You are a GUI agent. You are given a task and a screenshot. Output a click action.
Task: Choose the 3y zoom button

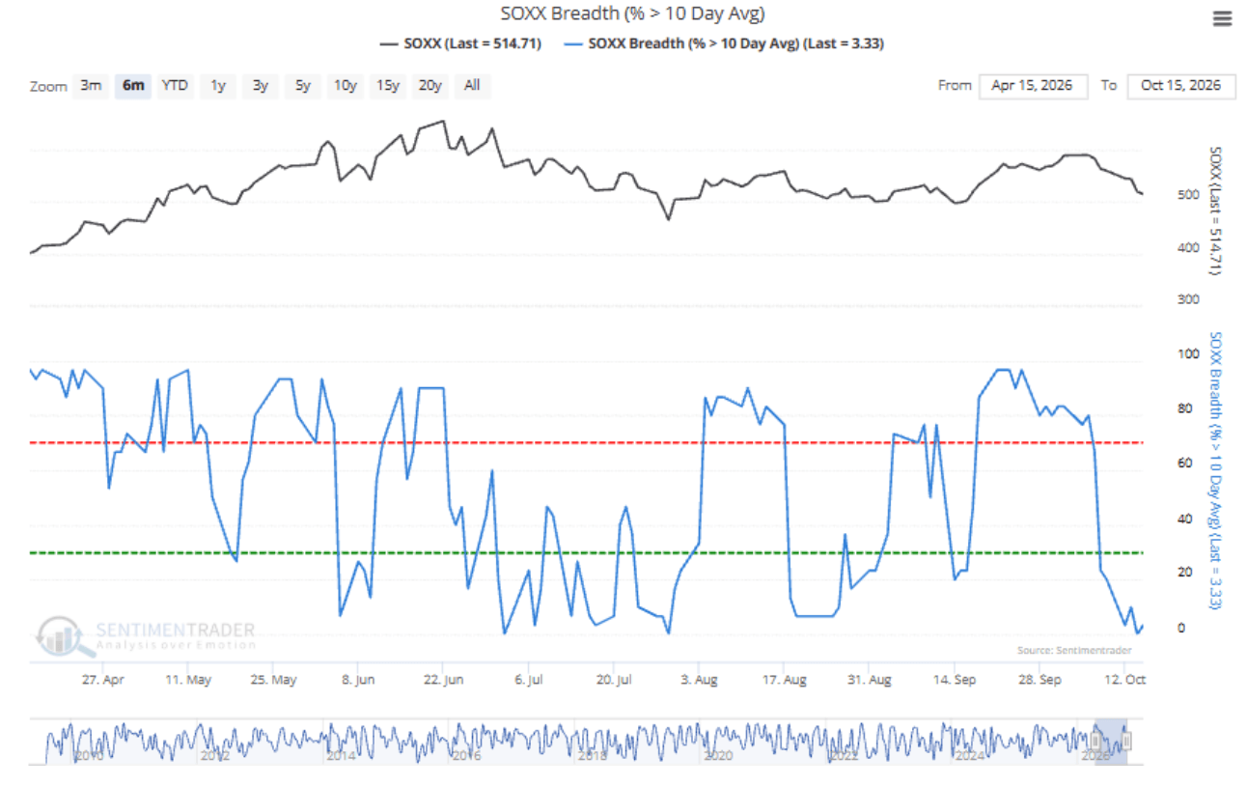click(261, 86)
